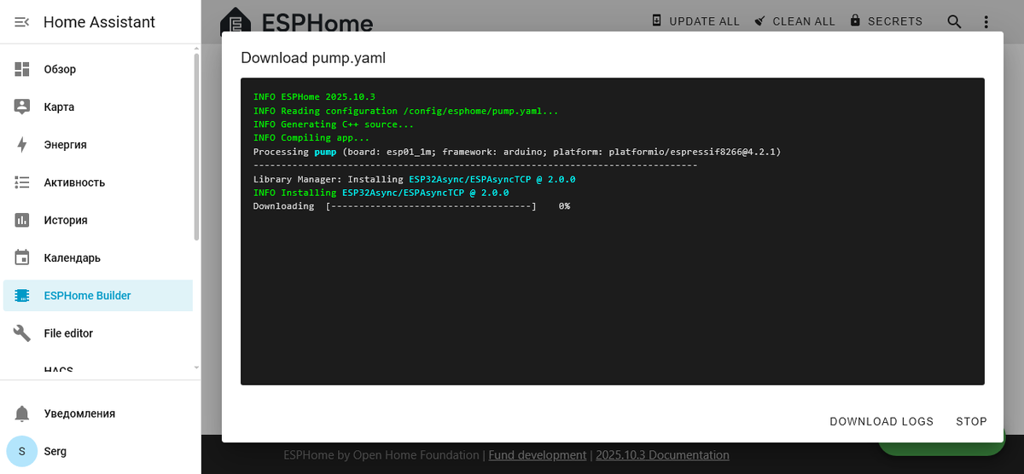Viewport: 1024px width, 474px height.
Task: Collapse the Home Assistant sidebar menu
Action: pos(22,22)
